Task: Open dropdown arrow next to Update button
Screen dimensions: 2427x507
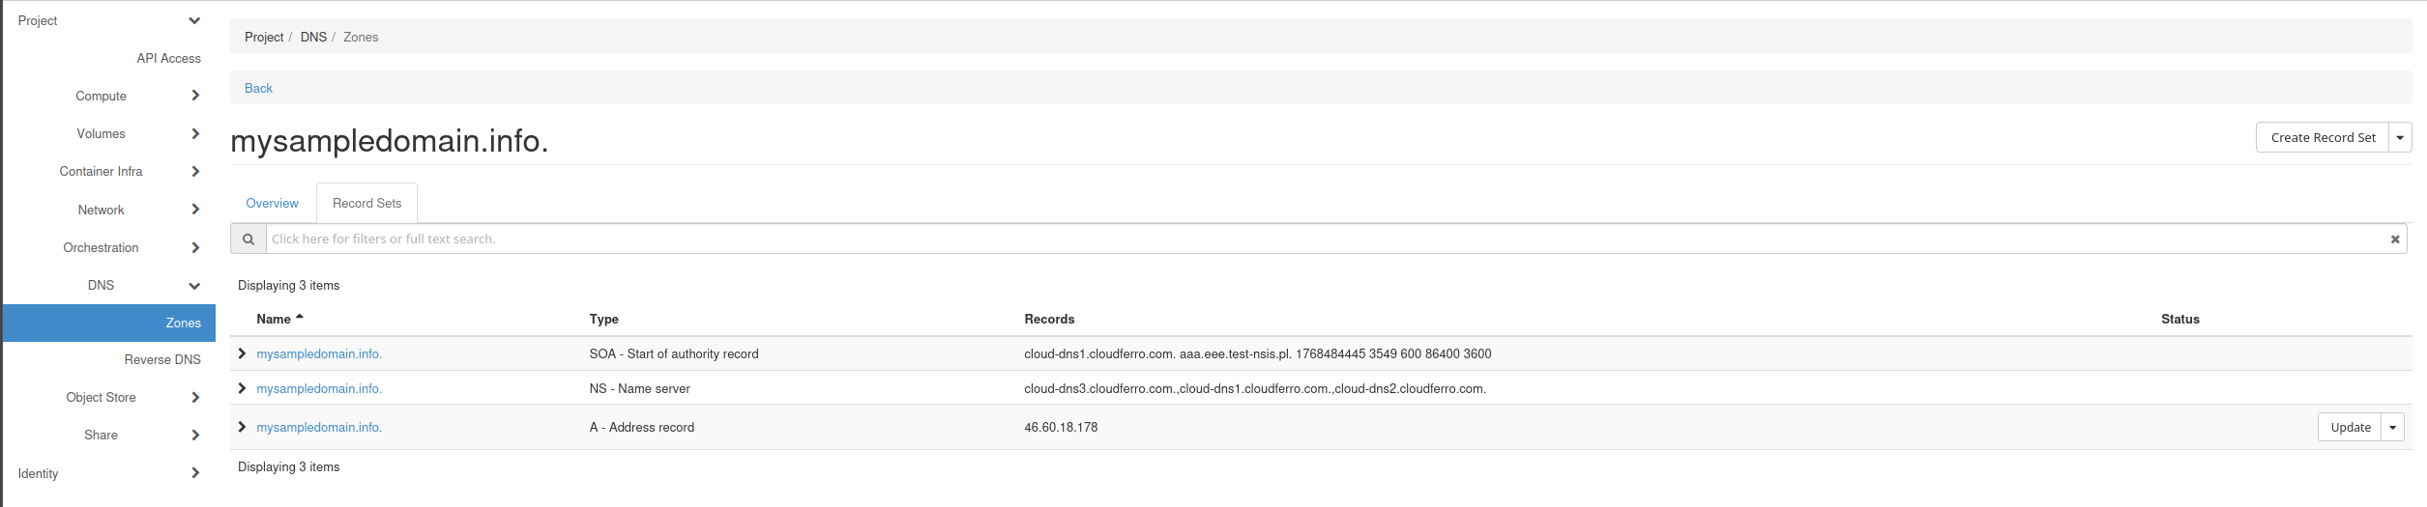Action: [2392, 428]
